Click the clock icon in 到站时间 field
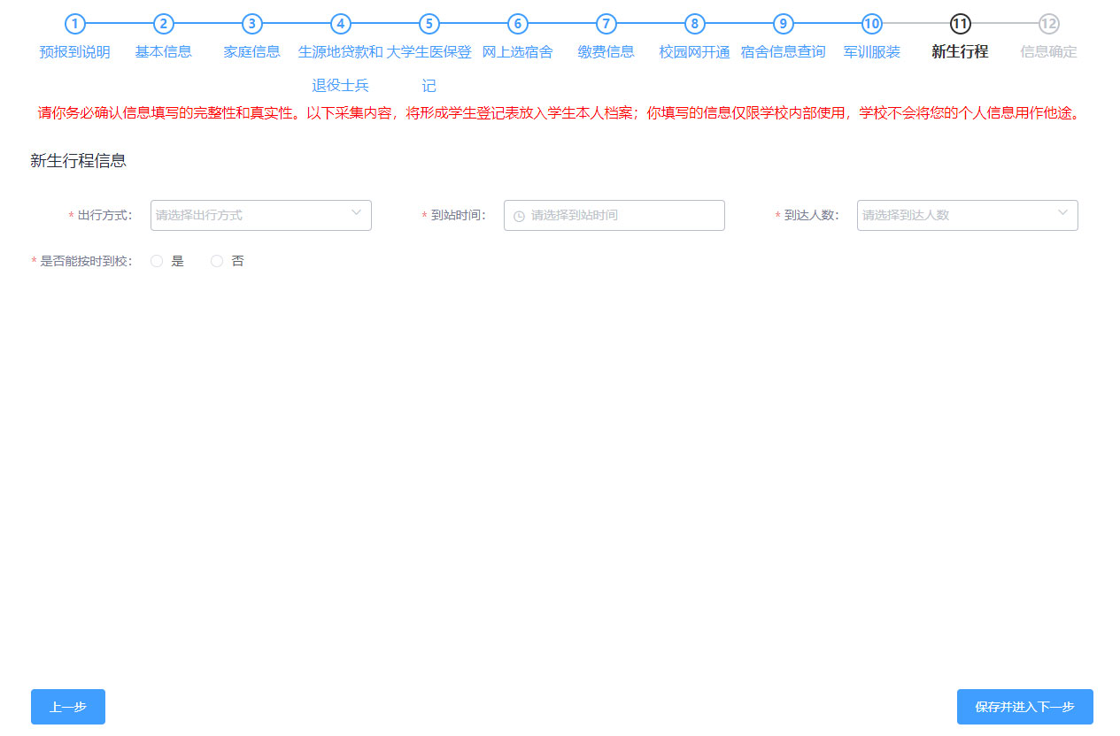 (x=519, y=216)
